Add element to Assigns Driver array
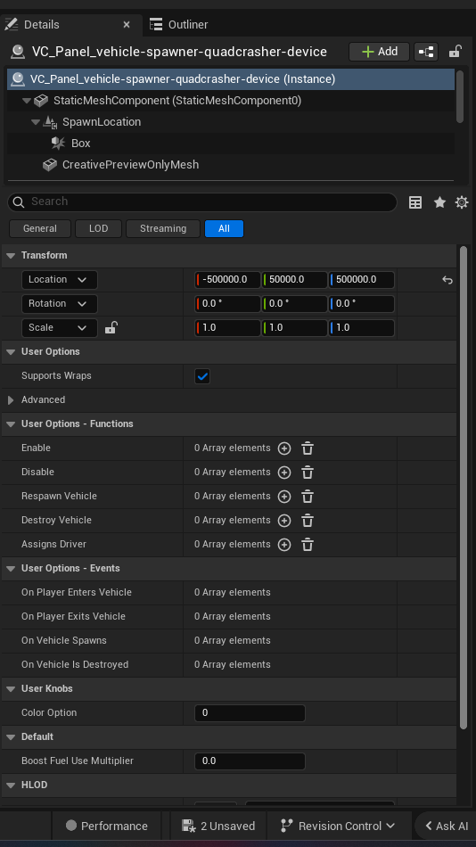The image size is (476, 847). (x=284, y=545)
